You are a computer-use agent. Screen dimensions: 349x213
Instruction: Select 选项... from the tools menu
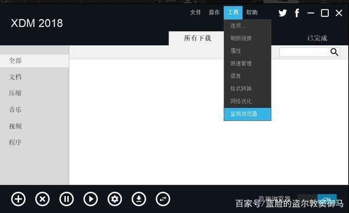tap(247, 26)
